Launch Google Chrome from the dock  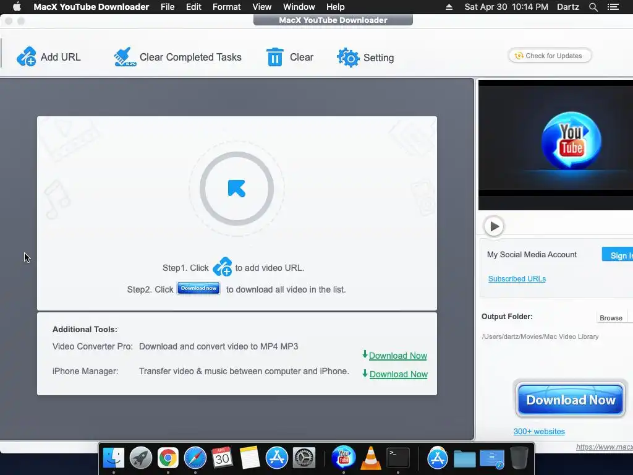[168, 458]
